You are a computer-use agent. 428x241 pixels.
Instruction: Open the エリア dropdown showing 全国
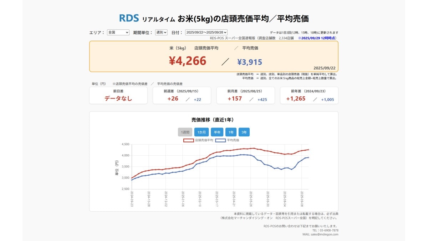tap(118, 32)
